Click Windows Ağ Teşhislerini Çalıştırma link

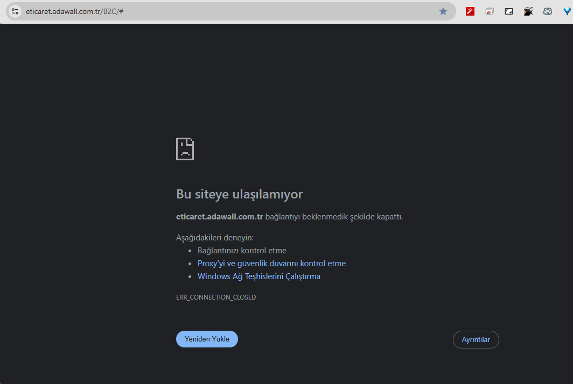pyautogui.click(x=258, y=276)
